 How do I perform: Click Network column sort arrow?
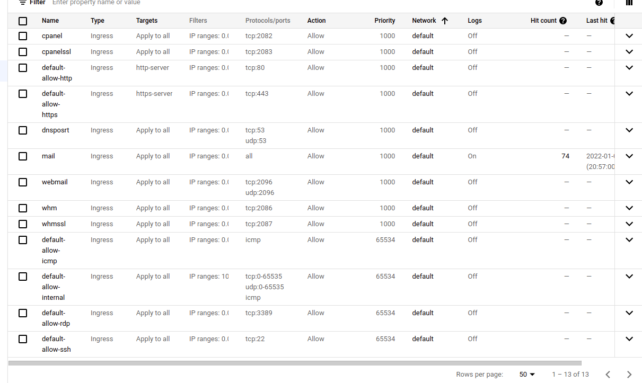tap(445, 21)
